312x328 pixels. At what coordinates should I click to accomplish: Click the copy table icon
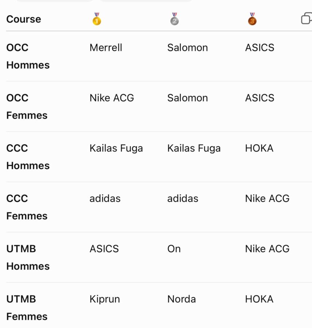(x=307, y=19)
